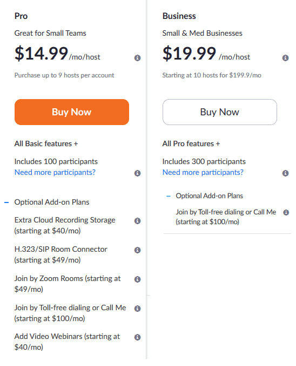Collapse Business Optional Add-on Plans minus icon
Screen dimensions: 296x366
(x=168, y=196)
